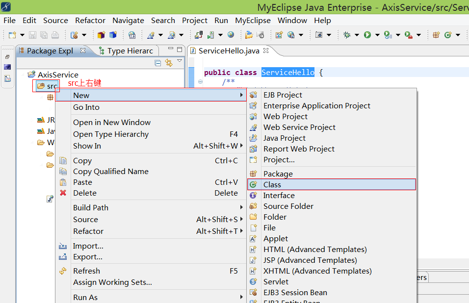Click the globe 2.0 toolbar icon
The image size is (469, 303).
point(132,35)
